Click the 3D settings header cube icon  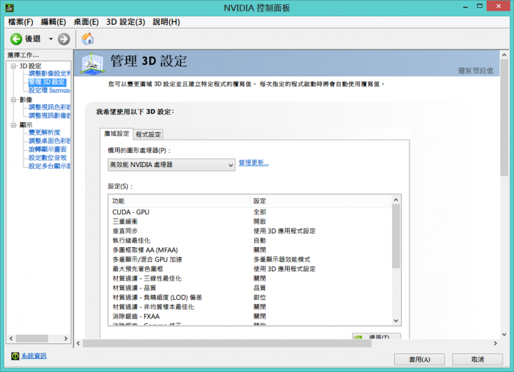point(93,64)
